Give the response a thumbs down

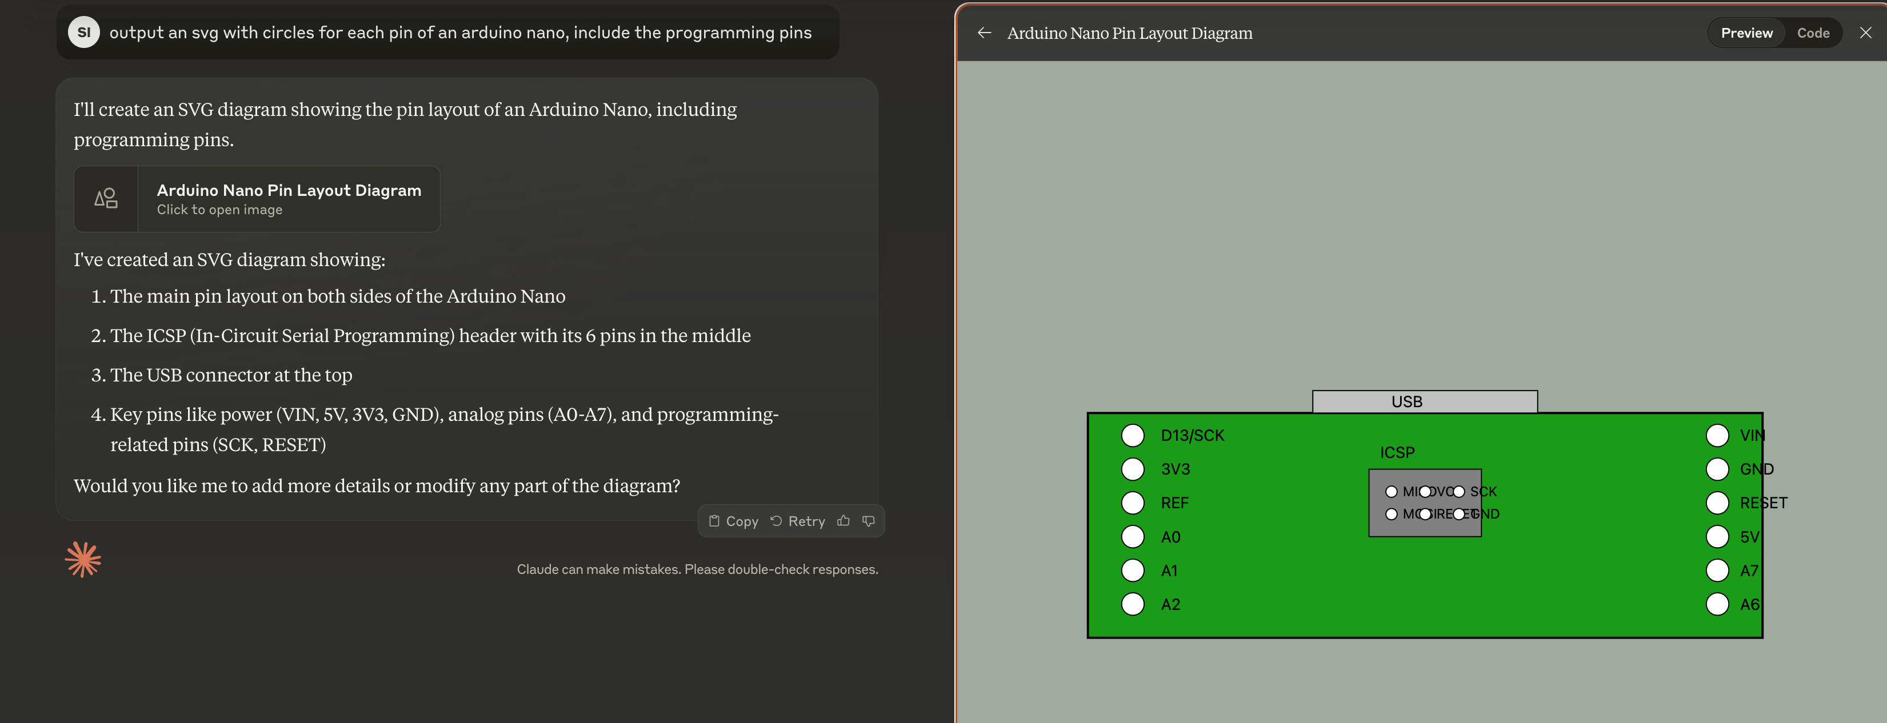pos(868,520)
